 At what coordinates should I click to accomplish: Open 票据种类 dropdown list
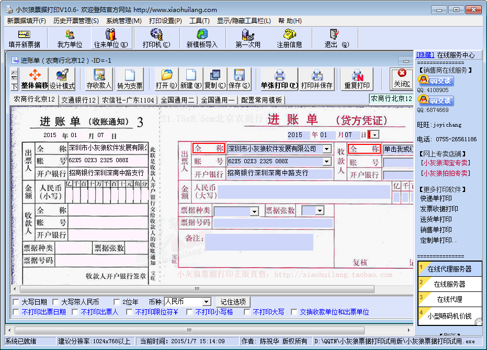[x=254, y=211]
